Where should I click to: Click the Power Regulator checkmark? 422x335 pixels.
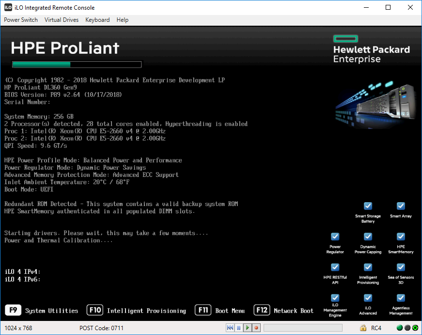[x=335, y=237]
